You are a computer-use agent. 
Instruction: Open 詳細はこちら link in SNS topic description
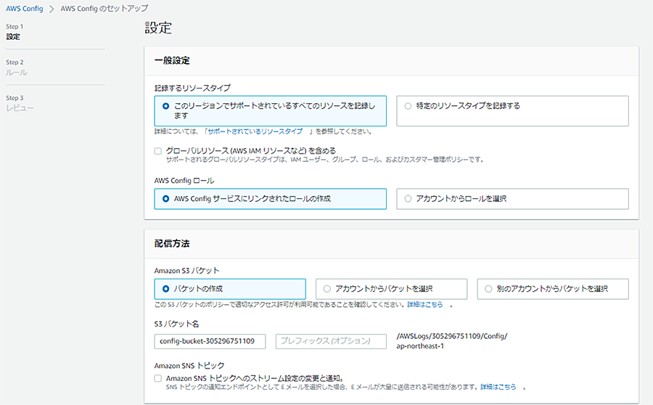[498, 387]
